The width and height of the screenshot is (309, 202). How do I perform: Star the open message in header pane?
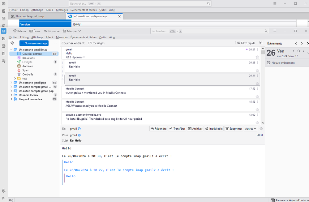point(261,128)
